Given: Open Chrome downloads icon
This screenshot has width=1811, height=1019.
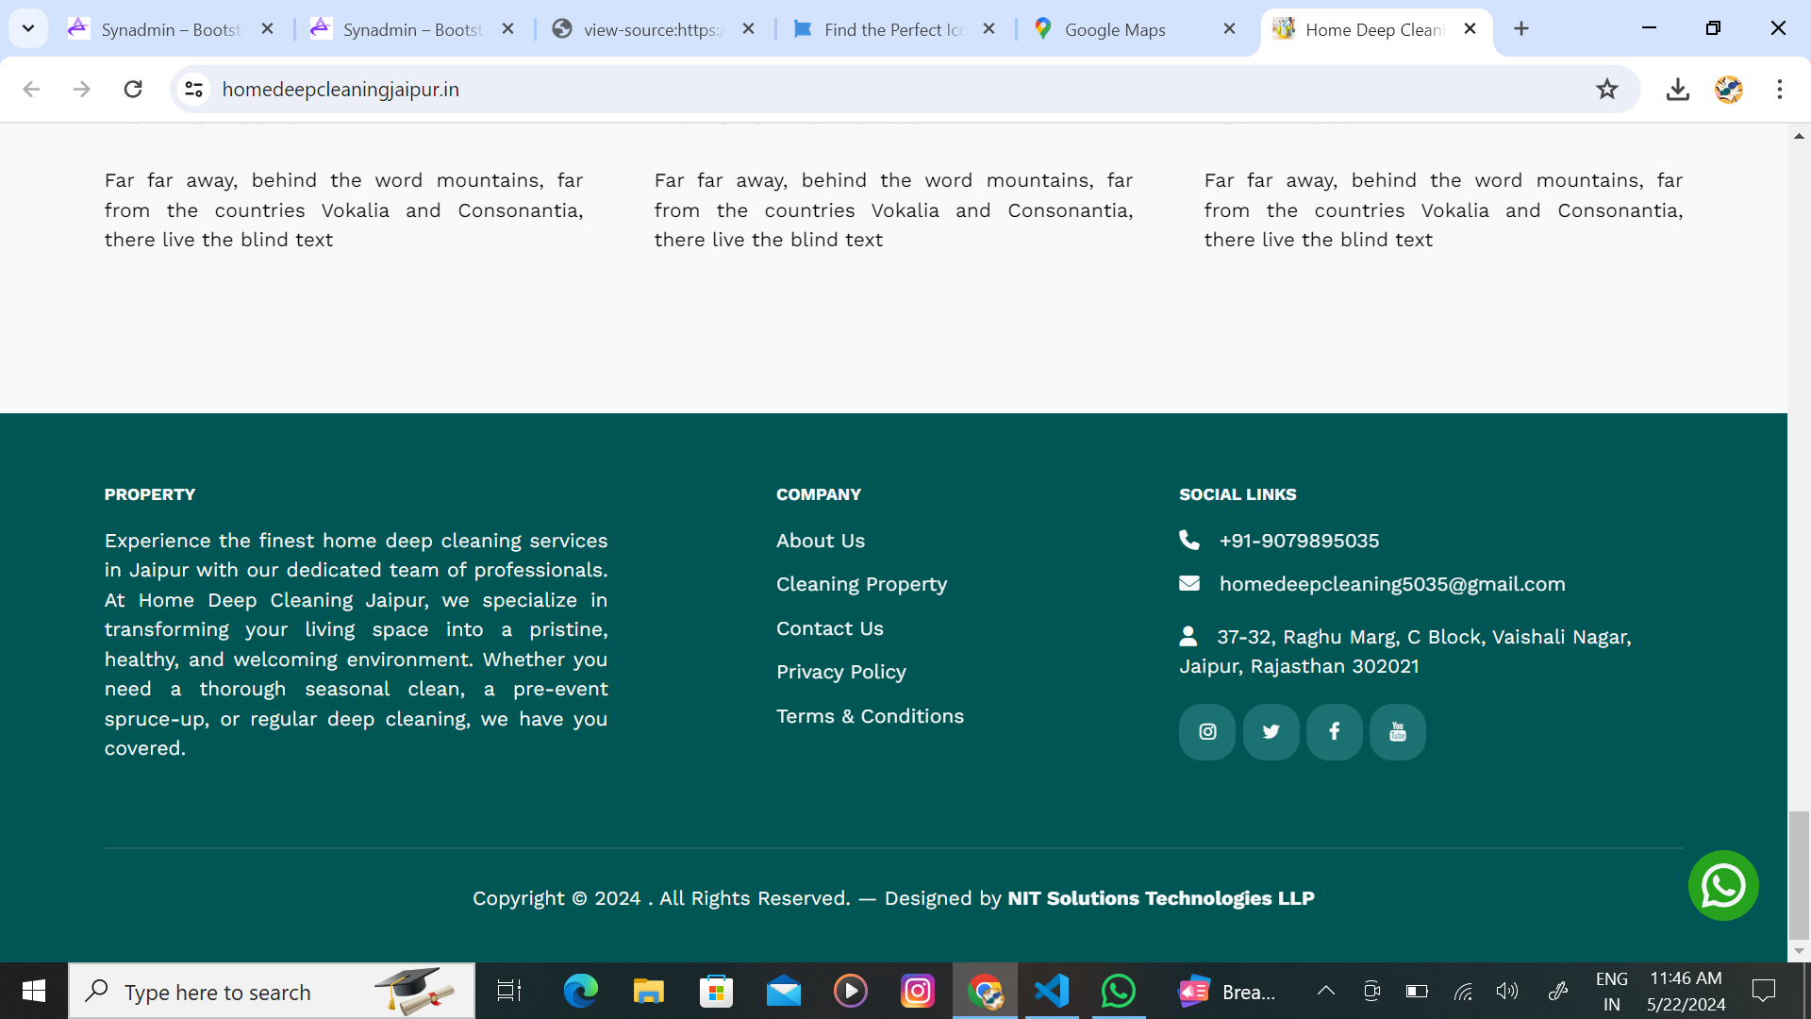Looking at the screenshot, I should click(x=1677, y=89).
